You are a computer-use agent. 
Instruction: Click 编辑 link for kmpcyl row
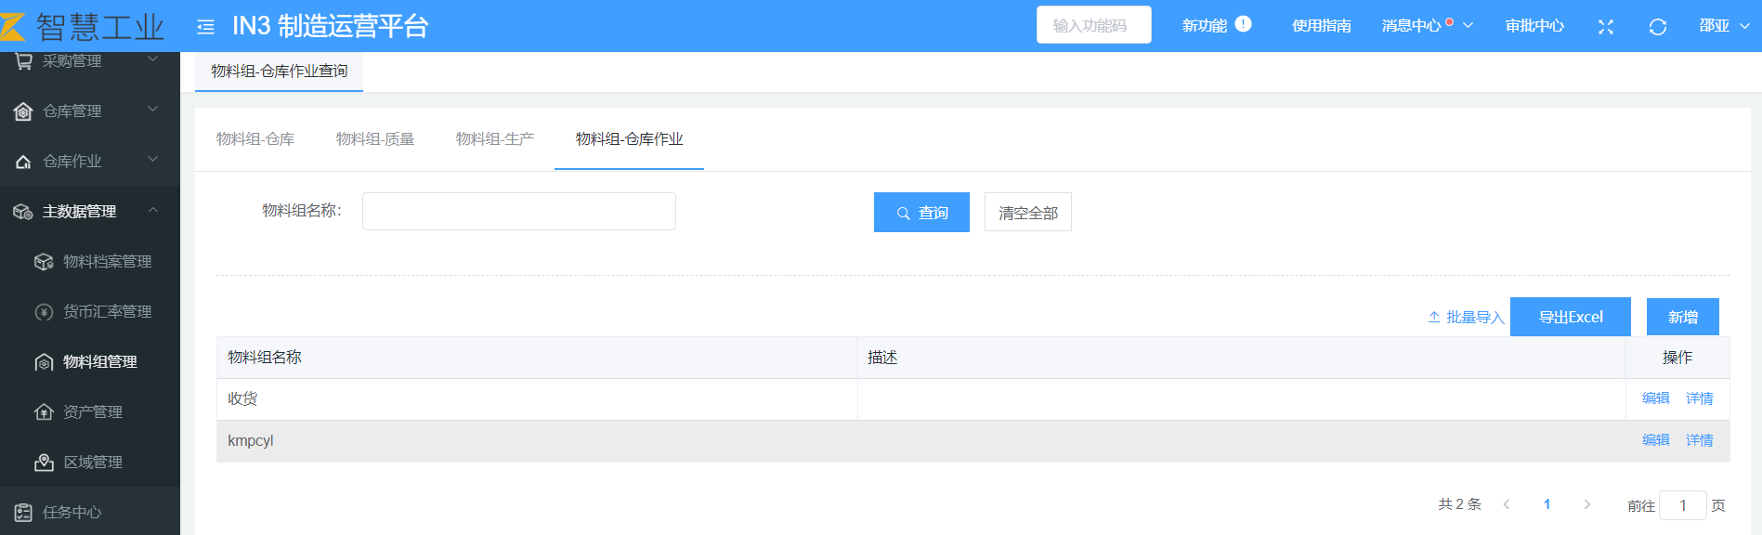[x=1655, y=440]
